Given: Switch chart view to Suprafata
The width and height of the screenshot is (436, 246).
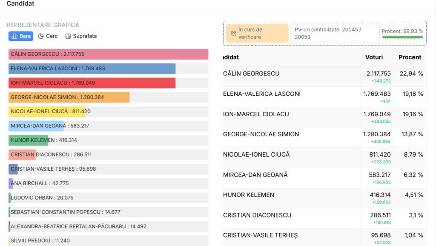Looking at the screenshot, I should click(81, 36).
